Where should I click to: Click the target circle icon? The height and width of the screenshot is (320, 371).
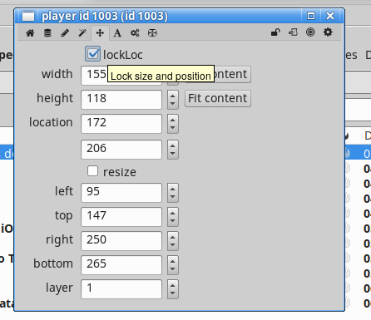click(x=310, y=32)
